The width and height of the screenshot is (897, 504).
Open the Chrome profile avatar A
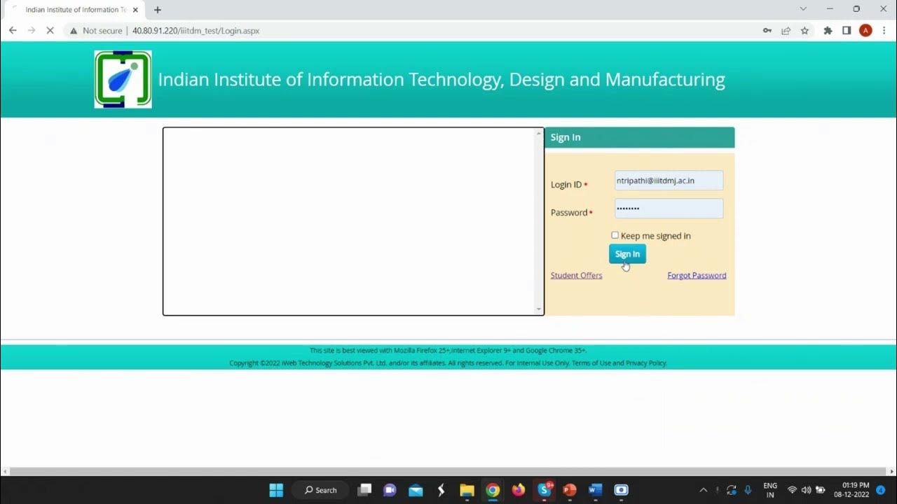point(865,31)
